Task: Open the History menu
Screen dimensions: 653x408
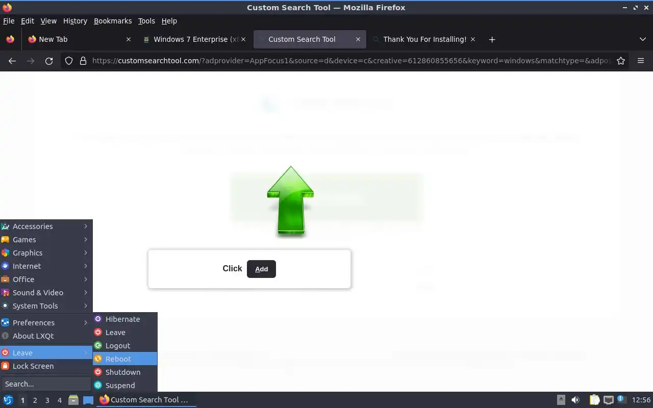Action: tap(75, 21)
